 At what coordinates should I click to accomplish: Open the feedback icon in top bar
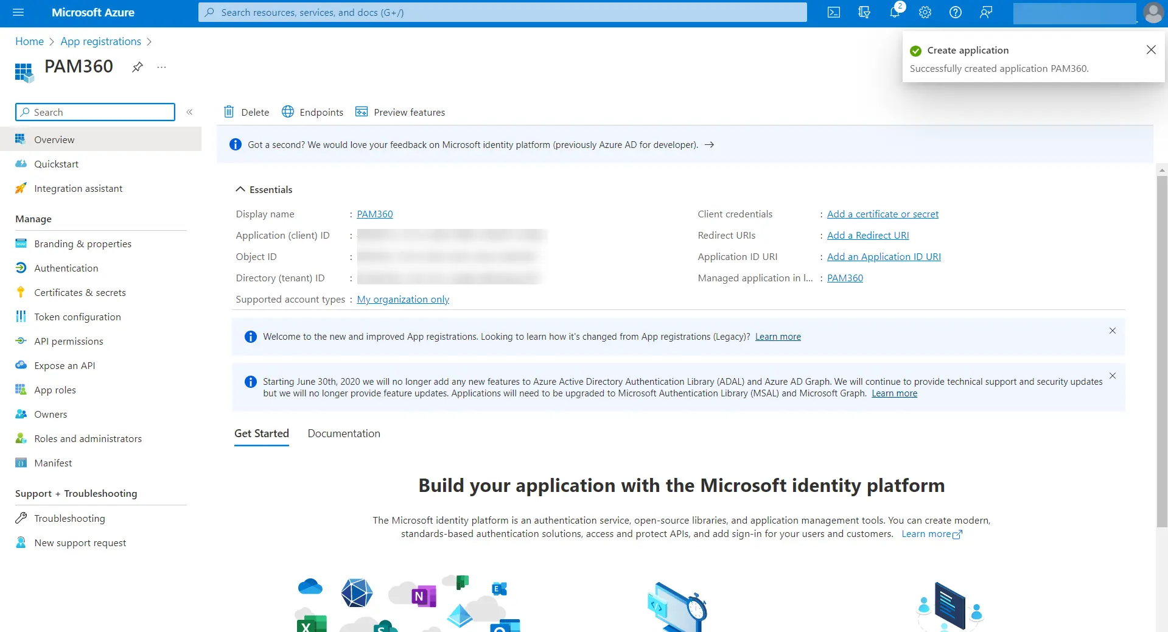pyautogui.click(x=985, y=12)
